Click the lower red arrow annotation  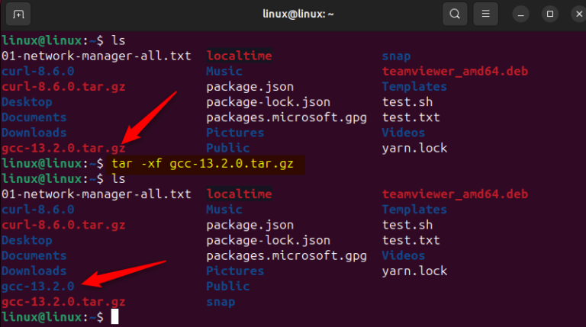coord(122,273)
